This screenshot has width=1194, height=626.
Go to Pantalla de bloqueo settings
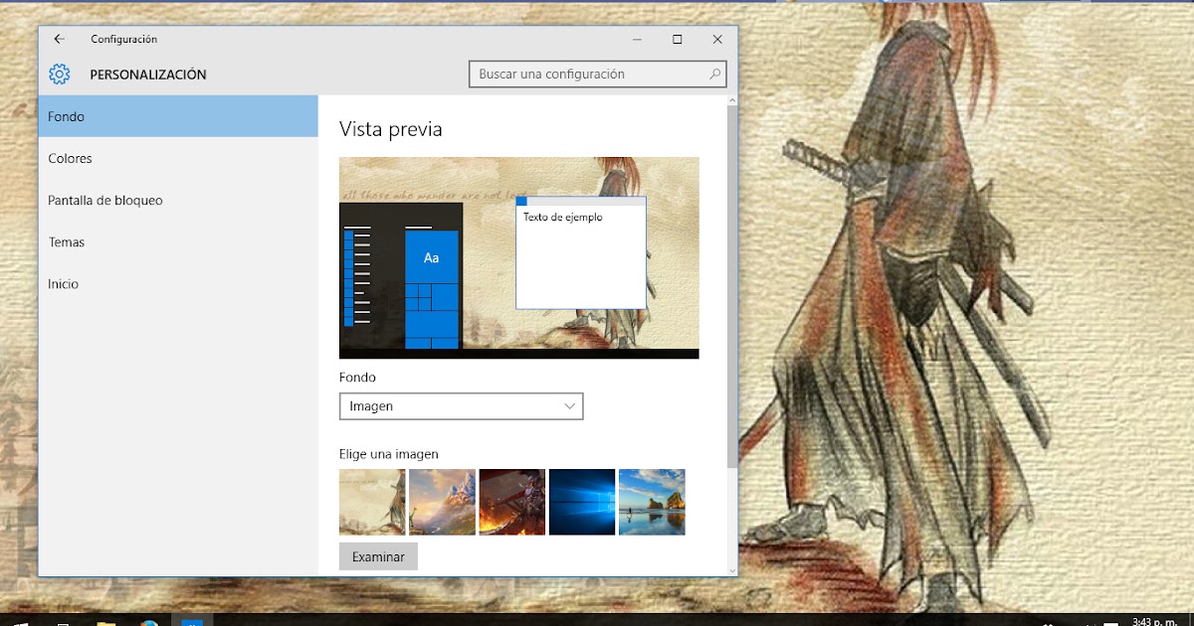178,200
